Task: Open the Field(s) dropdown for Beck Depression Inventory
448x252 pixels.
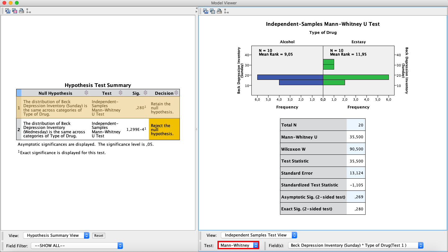Action: (356, 245)
